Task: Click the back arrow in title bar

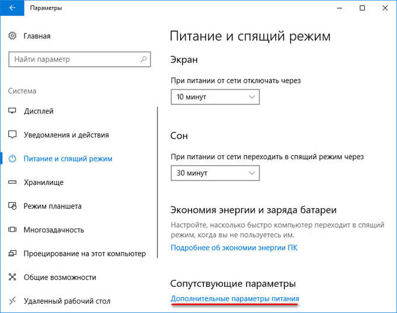Action: tap(12, 8)
